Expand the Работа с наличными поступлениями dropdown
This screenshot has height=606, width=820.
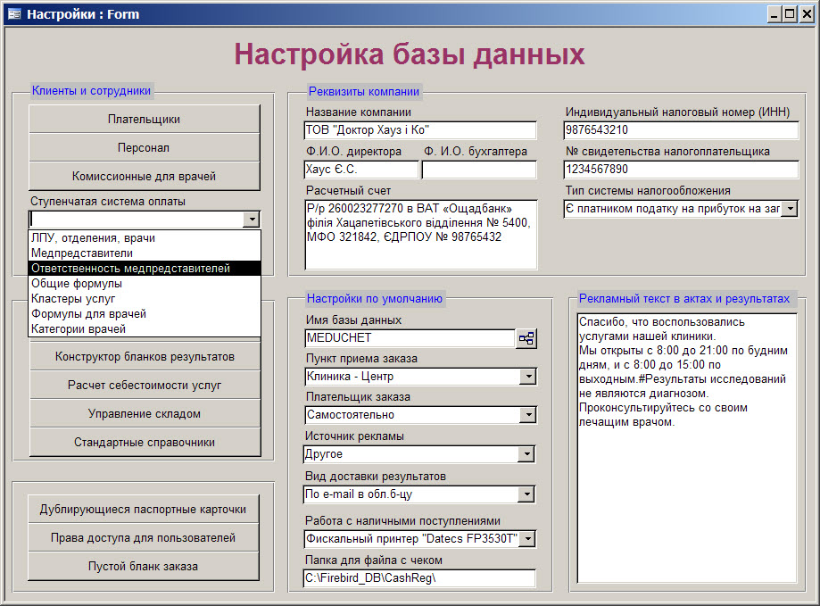point(528,538)
